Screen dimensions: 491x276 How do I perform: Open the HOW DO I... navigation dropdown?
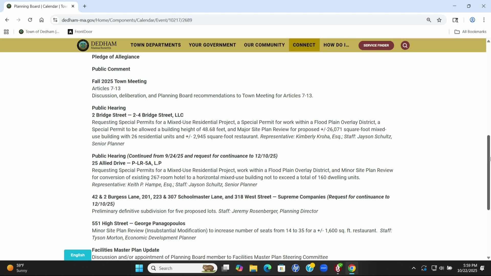[336, 45]
